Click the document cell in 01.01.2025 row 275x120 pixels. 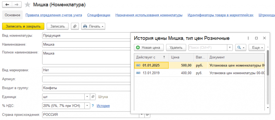click(x=236, y=65)
